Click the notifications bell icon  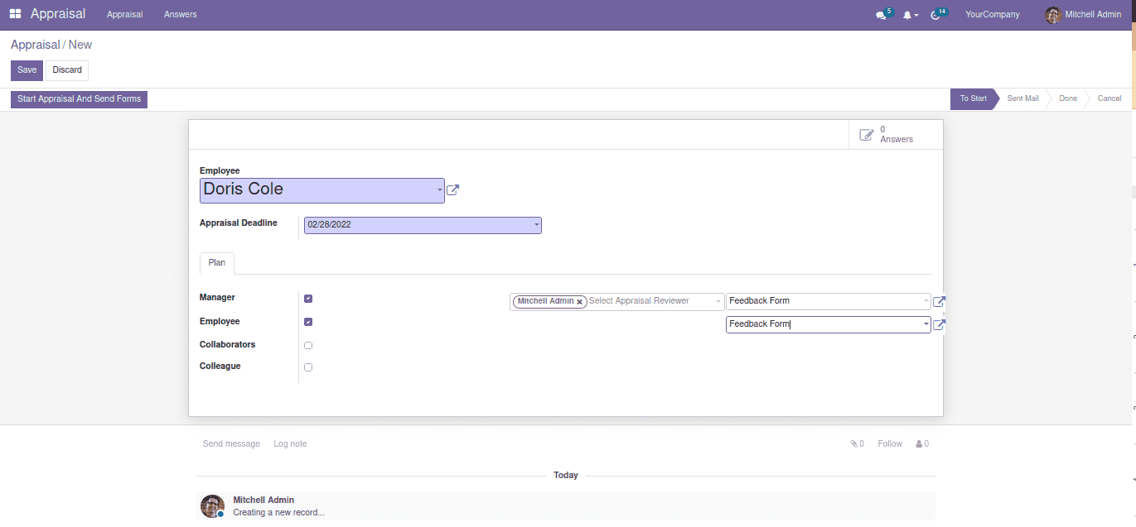pyautogui.click(x=908, y=15)
